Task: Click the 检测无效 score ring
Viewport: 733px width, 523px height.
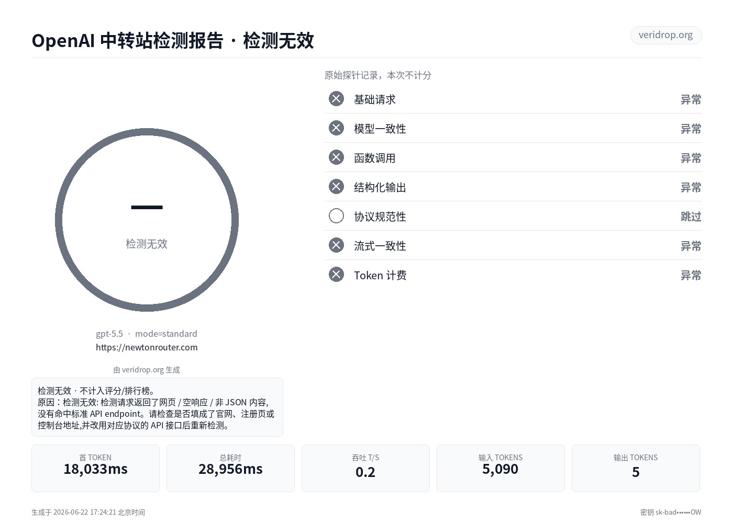Action: [x=147, y=220]
